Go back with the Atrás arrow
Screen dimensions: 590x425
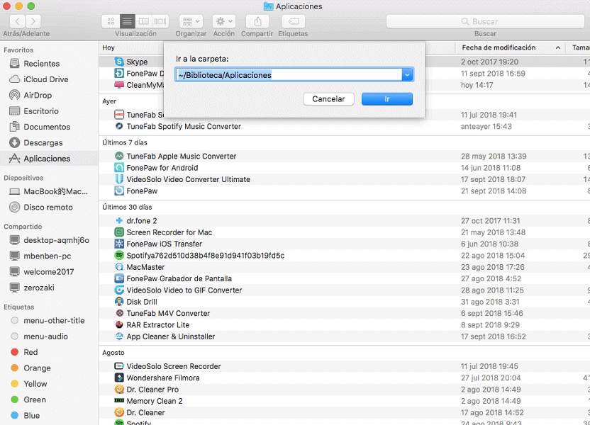(17, 21)
